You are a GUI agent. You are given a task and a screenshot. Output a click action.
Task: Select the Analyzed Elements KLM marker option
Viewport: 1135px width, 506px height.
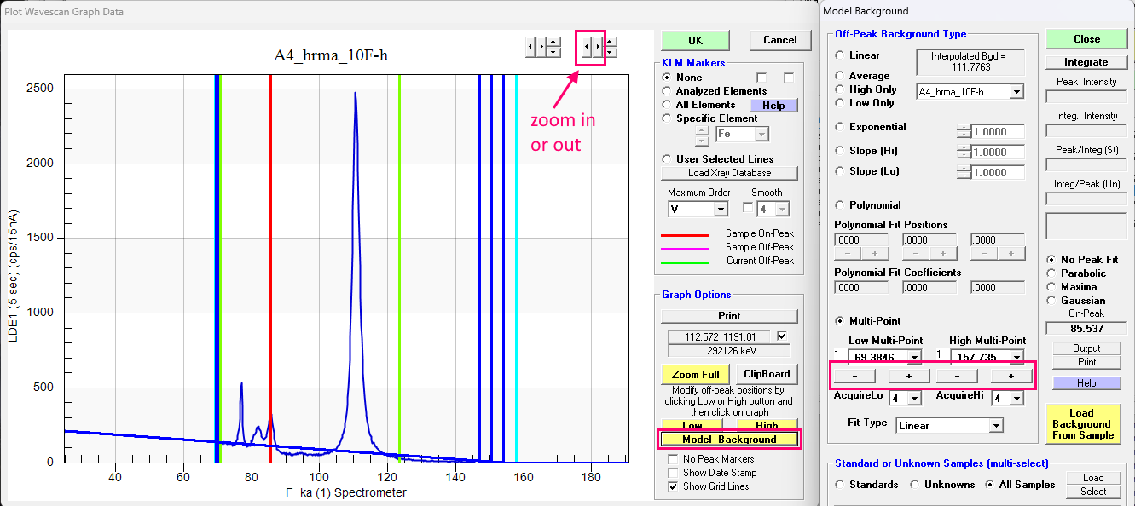pyautogui.click(x=668, y=91)
